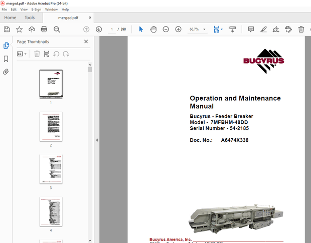Select the highlight text pen
Screen dimensions: 311x243
tap(263, 30)
